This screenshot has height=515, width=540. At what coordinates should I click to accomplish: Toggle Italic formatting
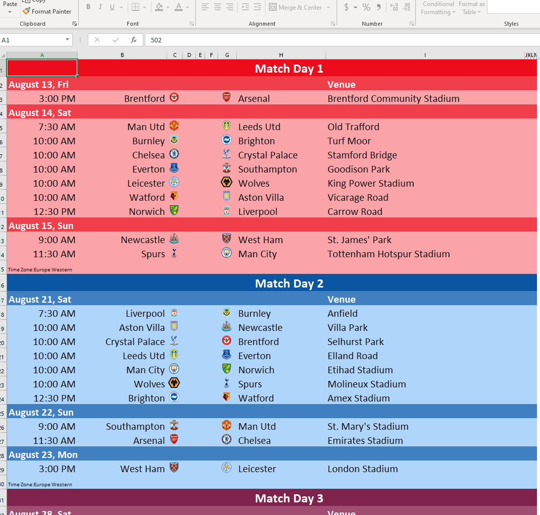[100, 7]
